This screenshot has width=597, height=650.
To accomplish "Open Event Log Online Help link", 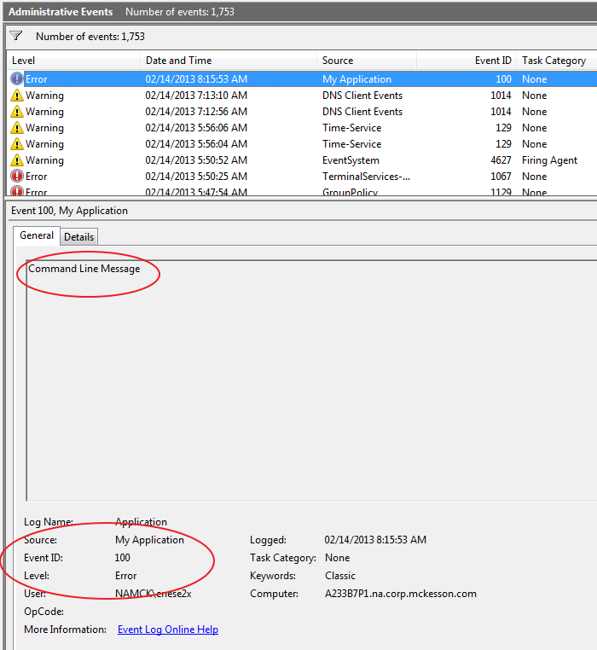I will point(168,630).
